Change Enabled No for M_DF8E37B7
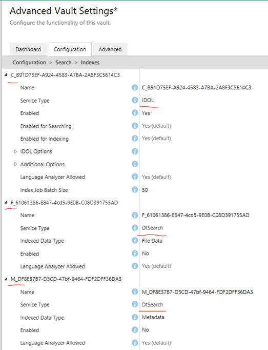This screenshot has width=268, height=350. [146, 330]
